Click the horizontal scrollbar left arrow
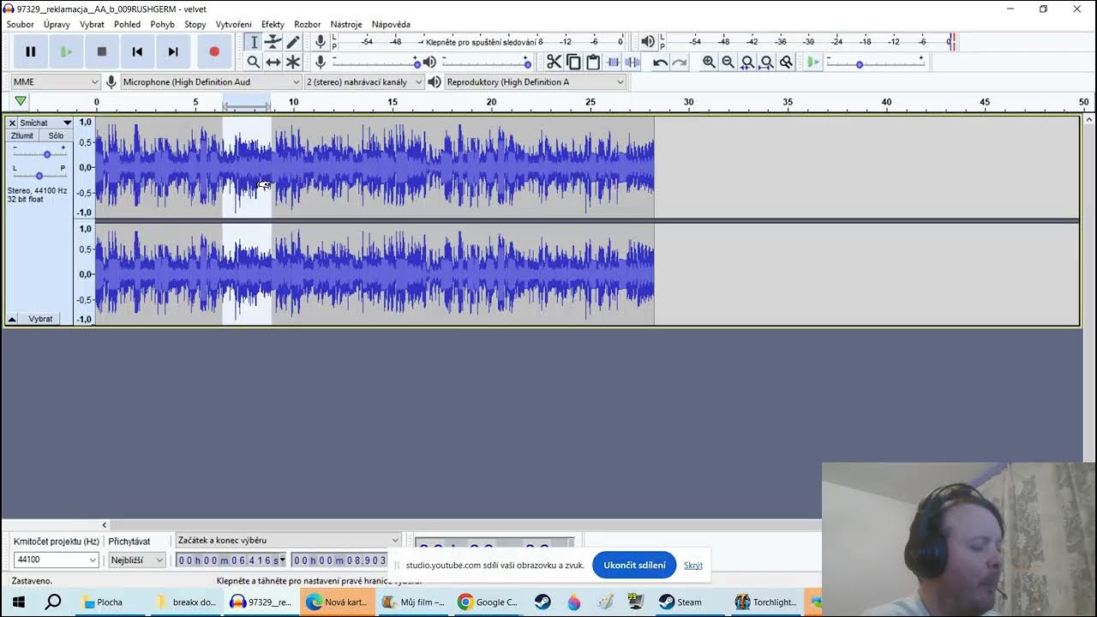The width and height of the screenshot is (1097, 617). pos(105,525)
